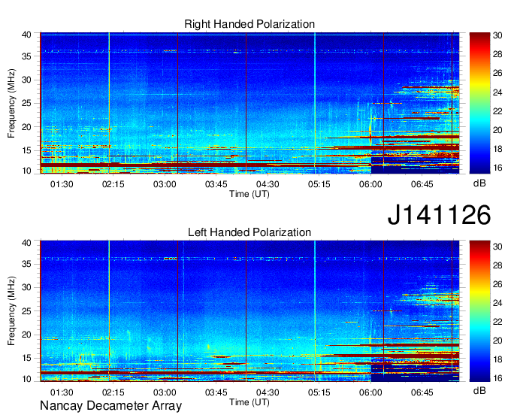Click 15 MHz tick on Right Handed frequency axis
The image size is (511, 415).
(26, 150)
